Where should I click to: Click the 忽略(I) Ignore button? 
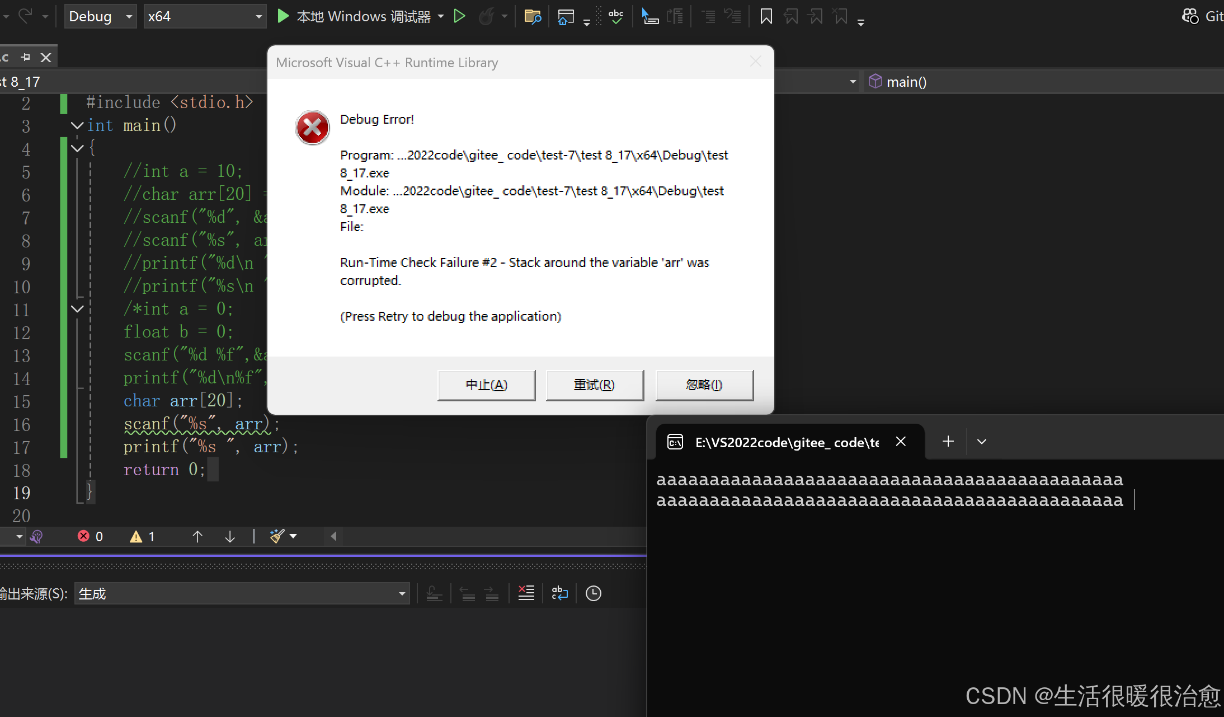point(704,385)
